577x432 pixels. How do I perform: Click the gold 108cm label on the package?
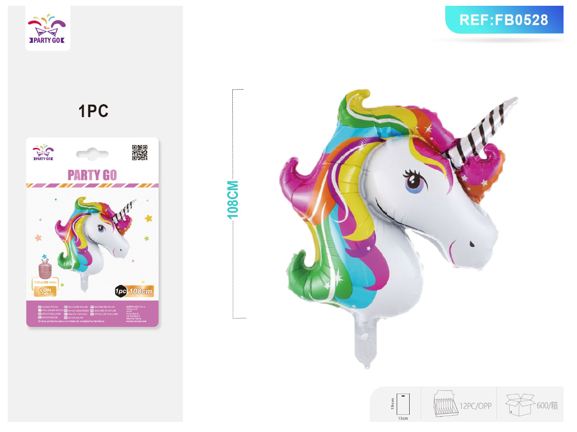[140, 291]
